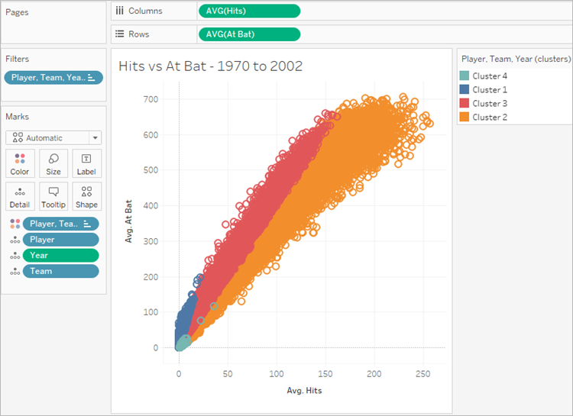Open the Label marks card
This screenshot has height=416, width=573.
click(x=86, y=163)
